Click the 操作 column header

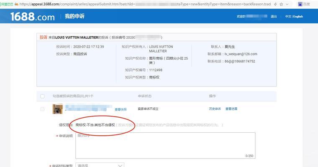click(x=212, y=96)
